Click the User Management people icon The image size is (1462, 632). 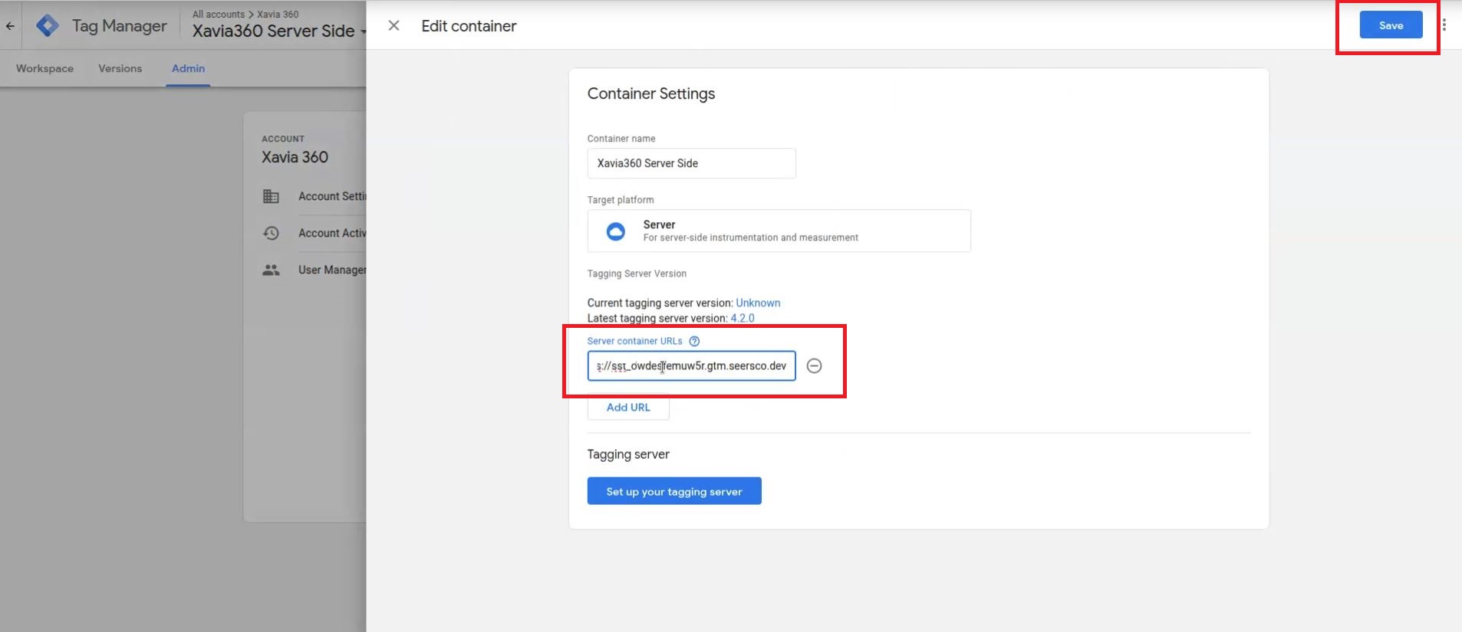tap(271, 270)
